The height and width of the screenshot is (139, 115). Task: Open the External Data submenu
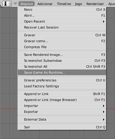point(62,119)
